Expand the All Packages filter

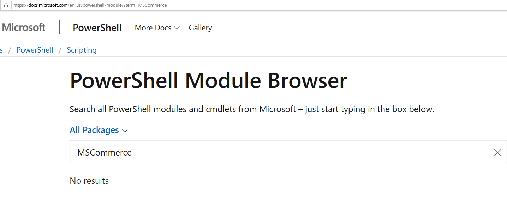[99, 130]
